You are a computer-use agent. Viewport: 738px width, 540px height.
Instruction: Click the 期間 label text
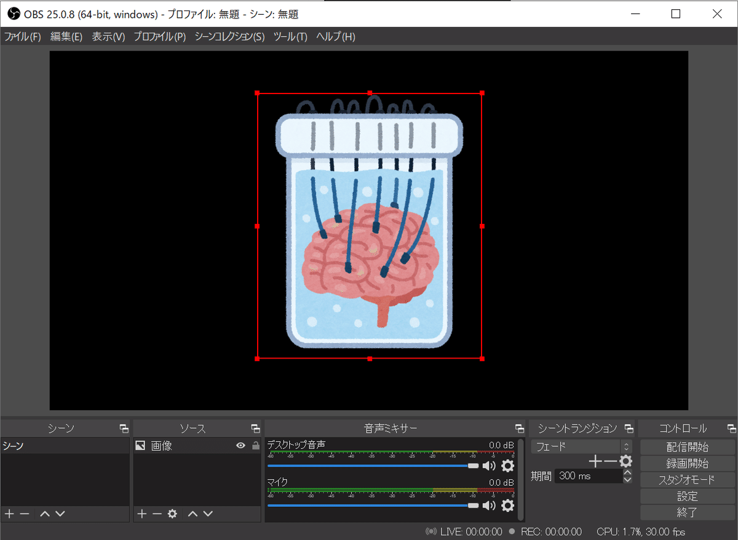pyautogui.click(x=541, y=476)
